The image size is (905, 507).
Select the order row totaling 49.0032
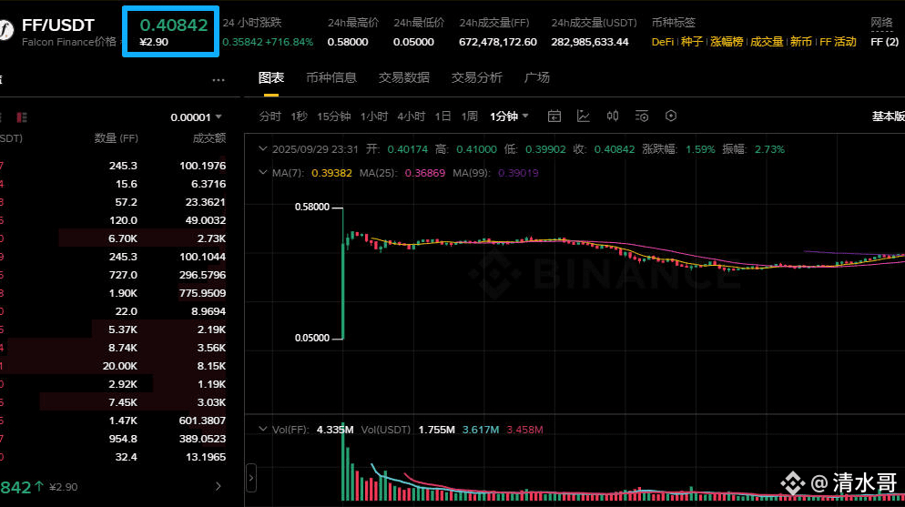coord(113,220)
